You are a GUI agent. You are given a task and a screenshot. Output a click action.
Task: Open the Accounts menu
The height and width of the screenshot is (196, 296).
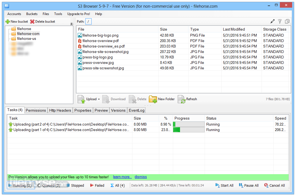(x=14, y=14)
